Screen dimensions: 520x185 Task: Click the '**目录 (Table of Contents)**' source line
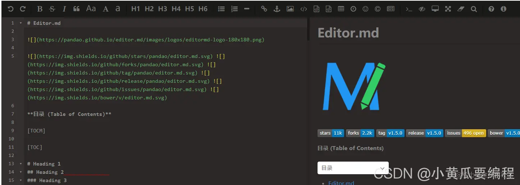pos(69,114)
